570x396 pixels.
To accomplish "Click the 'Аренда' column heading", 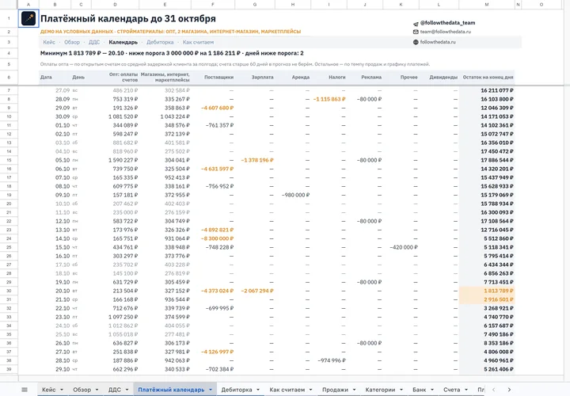I will click(x=300, y=77).
